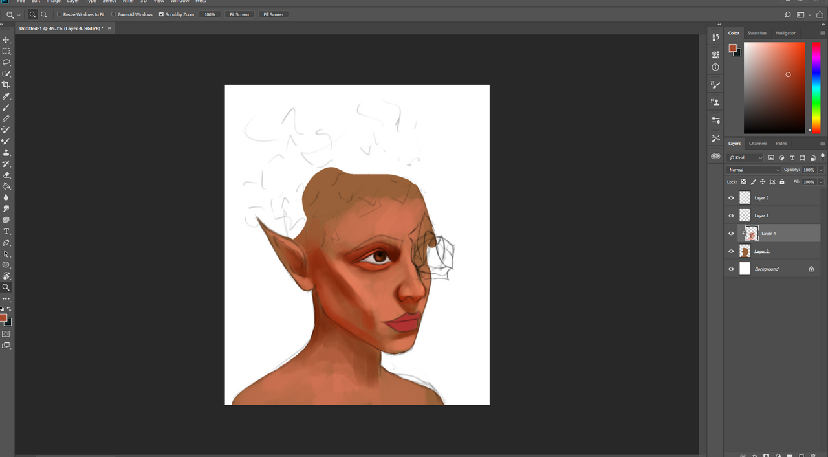Open the Edit Toolbar three-dots button
828x457 pixels.
pos(6,298)
